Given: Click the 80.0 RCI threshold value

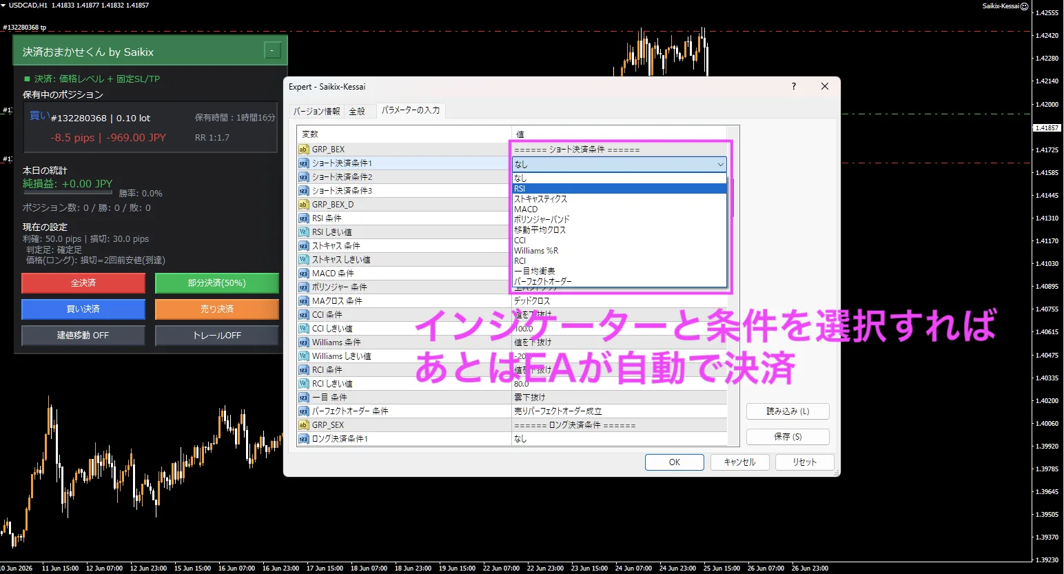Looking at the screenshot, I should [620, 384].
